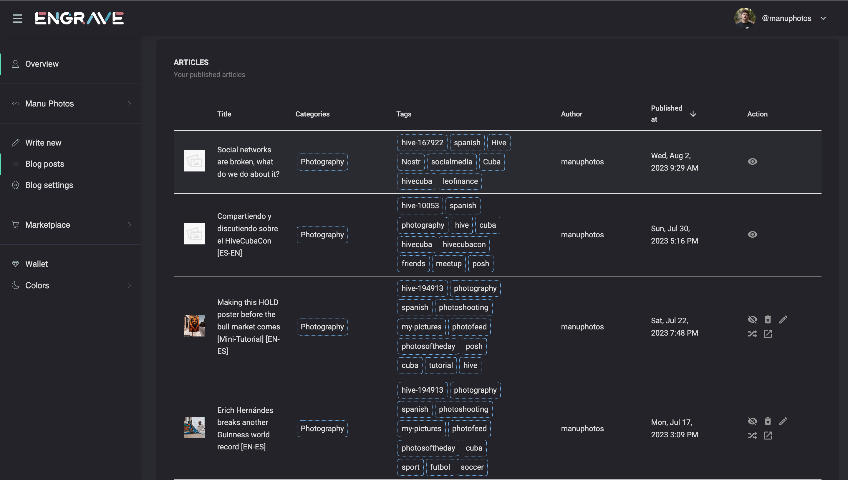Viewport: 848px width, 480px height.
Task: Click the leofinance tag
Action: click(x=460, y=181)
